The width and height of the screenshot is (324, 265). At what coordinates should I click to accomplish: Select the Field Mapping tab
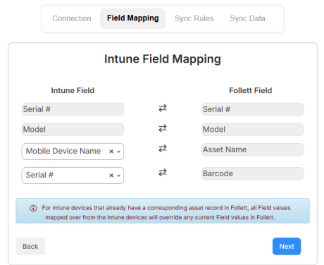(133, 18)
